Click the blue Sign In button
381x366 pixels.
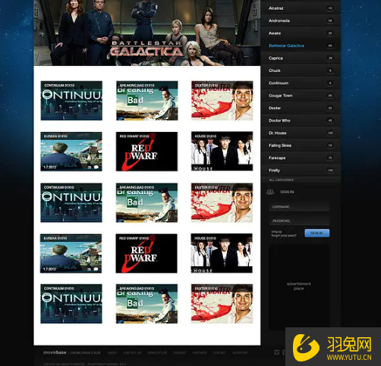click(317, 233)
